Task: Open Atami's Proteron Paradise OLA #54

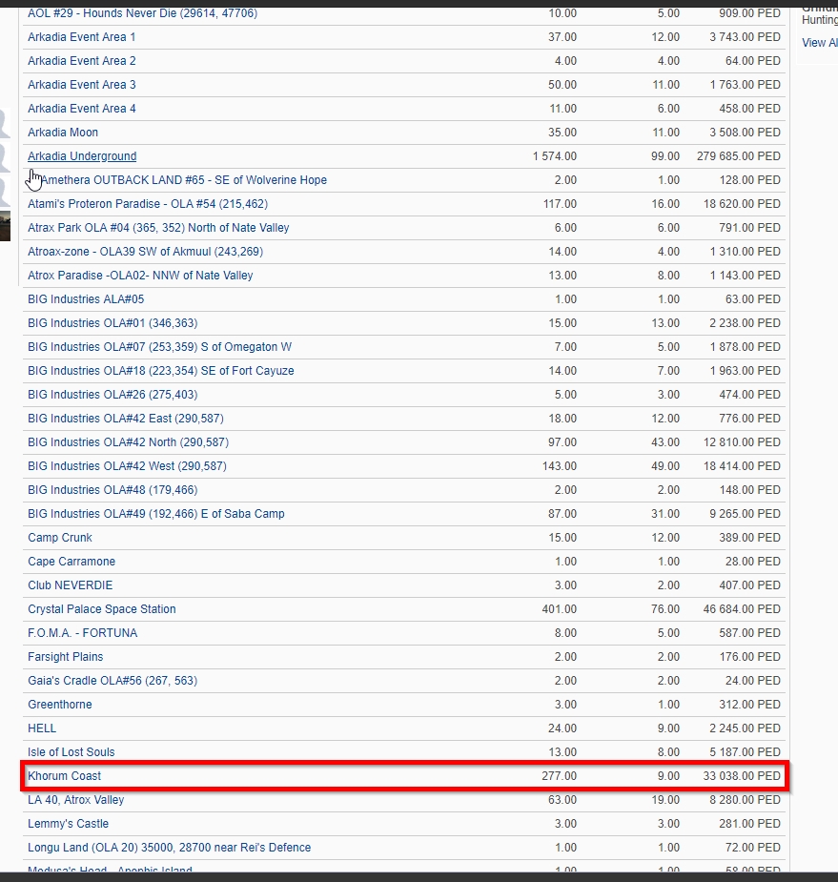Action: tap(147, 204)
